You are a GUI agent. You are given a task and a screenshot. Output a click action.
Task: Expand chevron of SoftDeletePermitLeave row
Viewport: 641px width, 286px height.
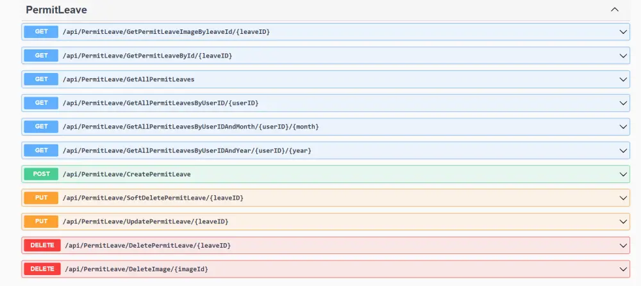(624, 198)
